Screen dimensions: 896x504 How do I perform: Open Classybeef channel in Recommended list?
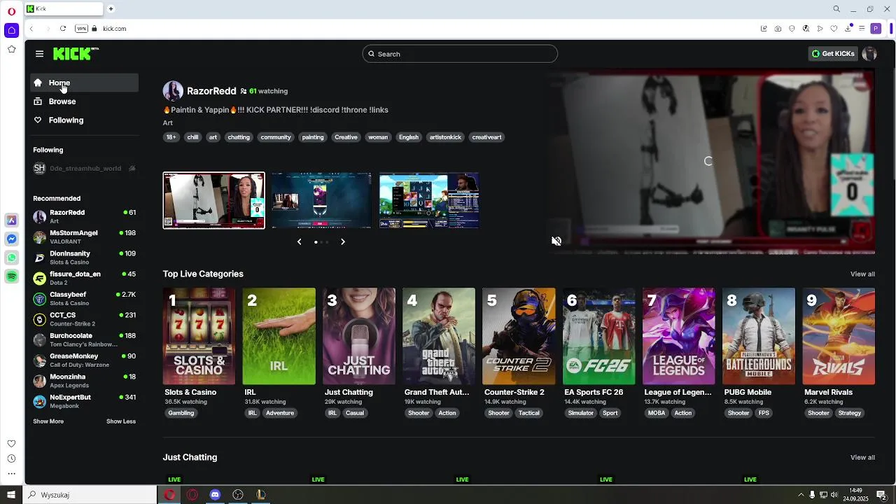point(85,298)
